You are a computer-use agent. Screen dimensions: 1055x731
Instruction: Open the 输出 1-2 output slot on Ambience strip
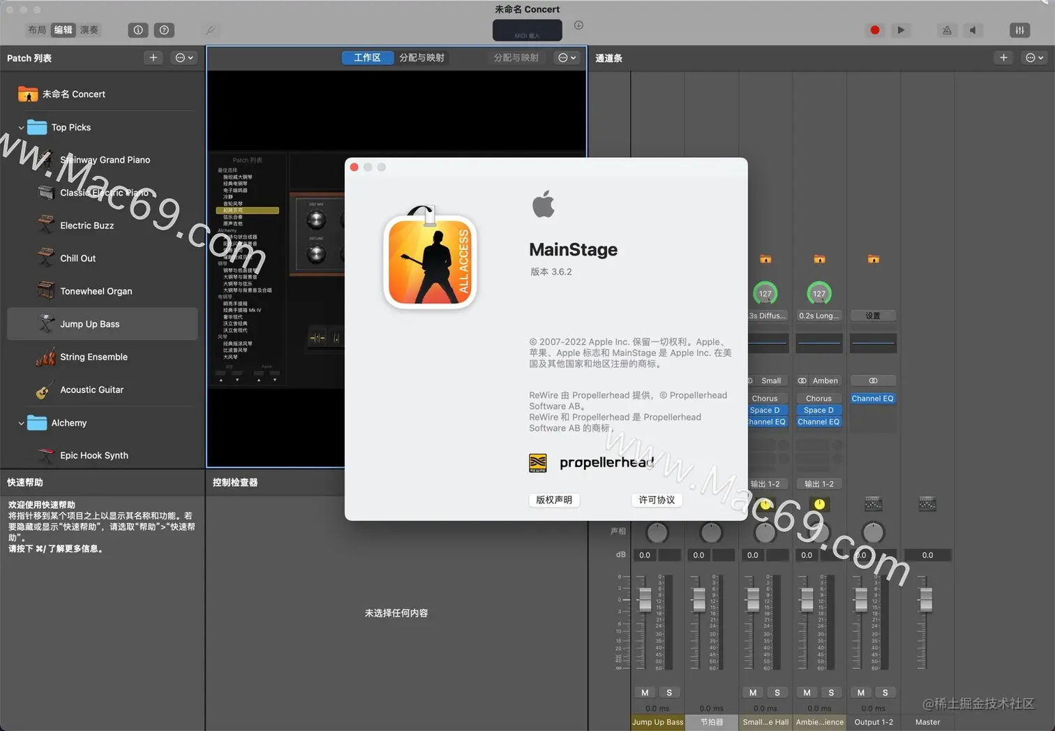click(x=819, y=484)
